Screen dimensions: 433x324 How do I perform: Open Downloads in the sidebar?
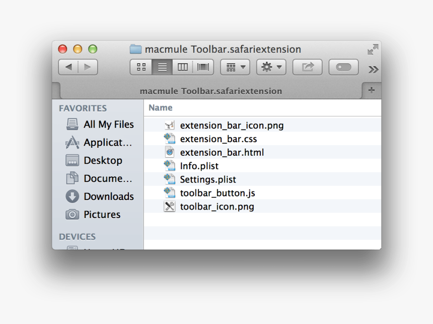pyautogui.click(x=99, y=196)
